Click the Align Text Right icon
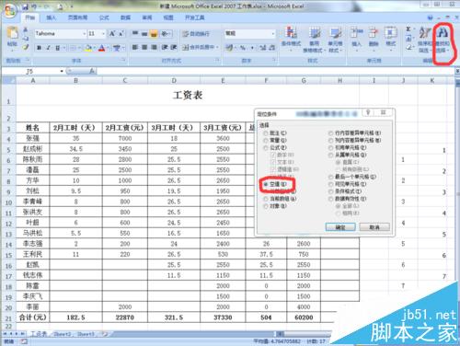Screen dimensions: 460x346 tap(155, 47)
